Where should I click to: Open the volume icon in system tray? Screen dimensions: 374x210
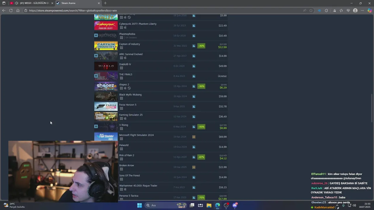pyautogui.click(x=354, y=205)
